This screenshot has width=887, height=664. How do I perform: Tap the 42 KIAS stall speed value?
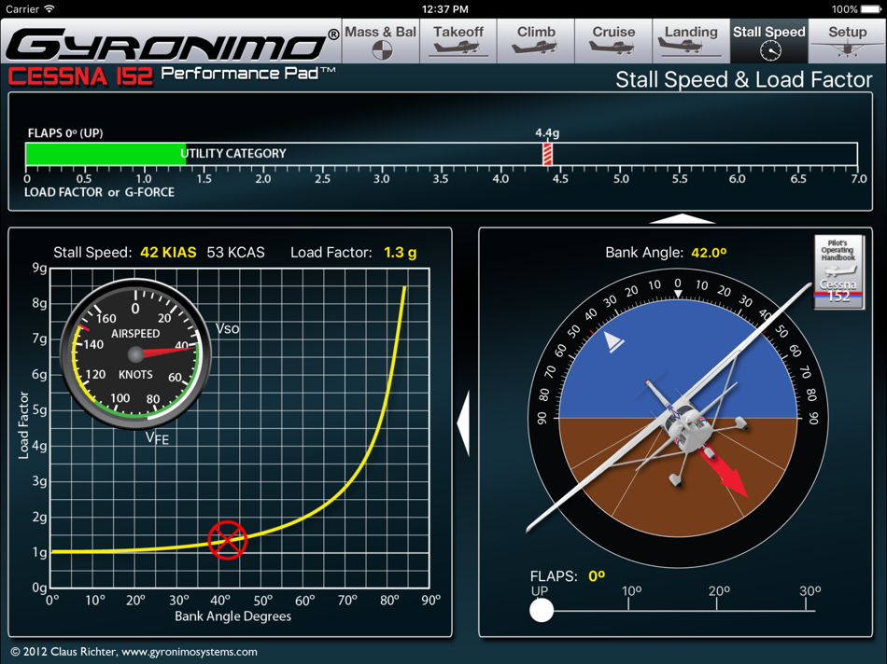click(168, 252)
